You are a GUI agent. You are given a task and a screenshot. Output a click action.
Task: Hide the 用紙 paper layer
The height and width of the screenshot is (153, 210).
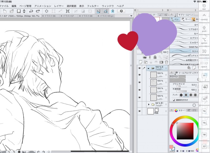tap(139, 111)
